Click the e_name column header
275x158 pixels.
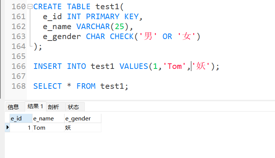tap(48, 119)
